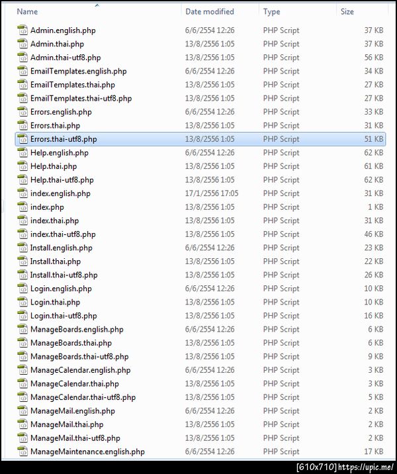This screenshot has height=474, width=397.
Task: Click the Login.thai.php file icon
Action: [x=22, y=303]
